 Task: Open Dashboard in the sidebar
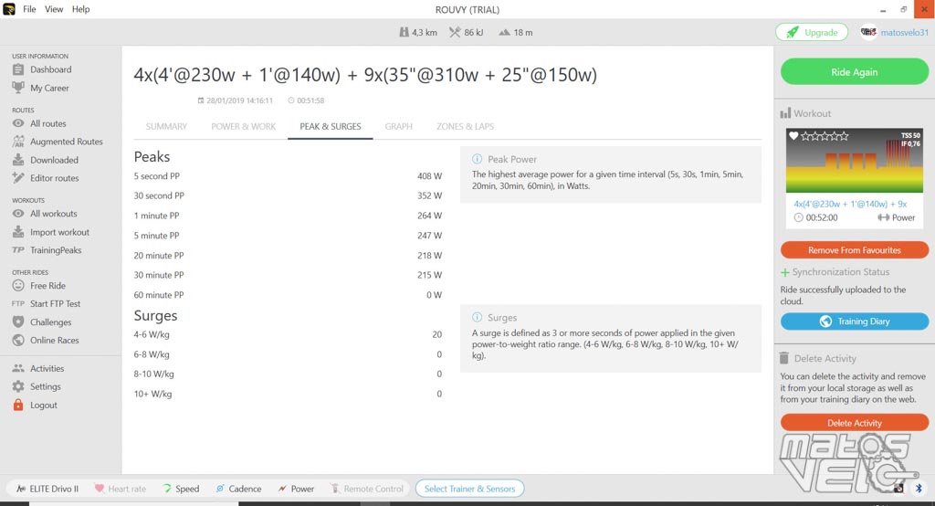42,69
